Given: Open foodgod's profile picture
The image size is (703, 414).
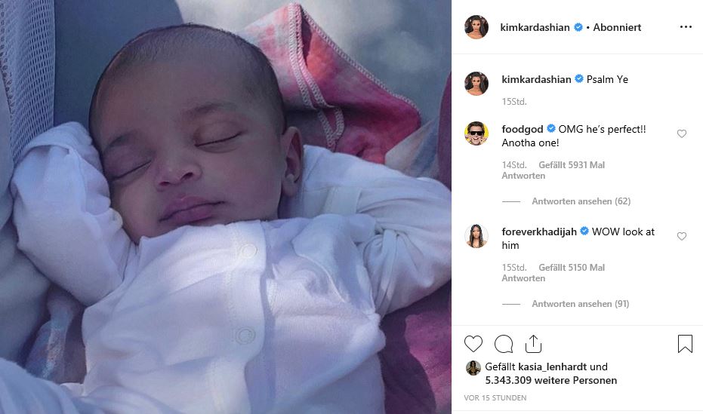Looking at the screenshot, I should (x=476, y=133).
